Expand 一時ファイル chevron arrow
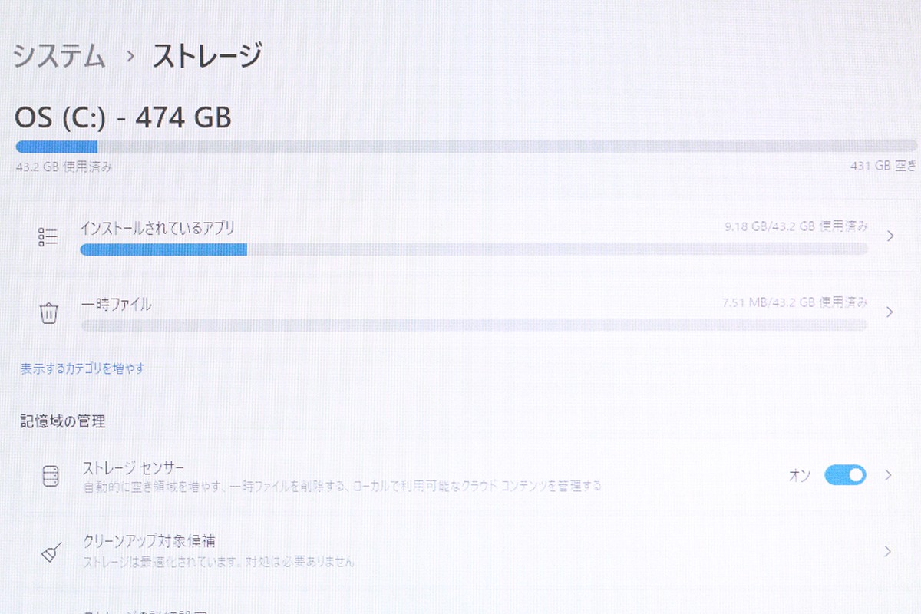 click(890, 312)
